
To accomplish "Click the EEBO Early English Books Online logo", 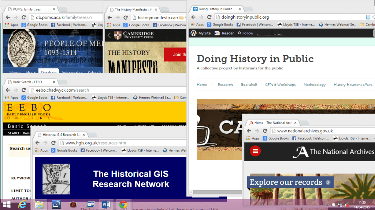I will pyautogui.click(x=29, y=111).
